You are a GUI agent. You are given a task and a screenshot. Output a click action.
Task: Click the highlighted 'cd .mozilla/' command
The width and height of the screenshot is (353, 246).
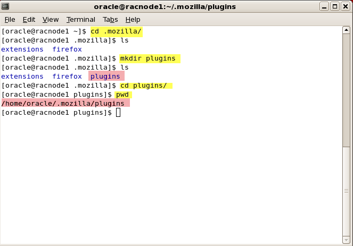[116, 32]
